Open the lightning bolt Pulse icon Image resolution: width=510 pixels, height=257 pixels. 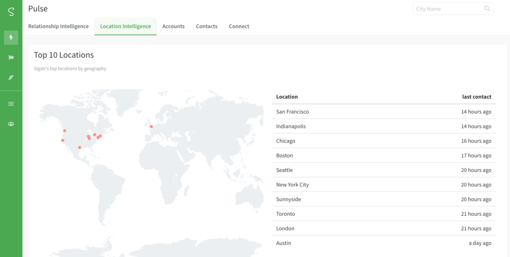pos(11,38)
